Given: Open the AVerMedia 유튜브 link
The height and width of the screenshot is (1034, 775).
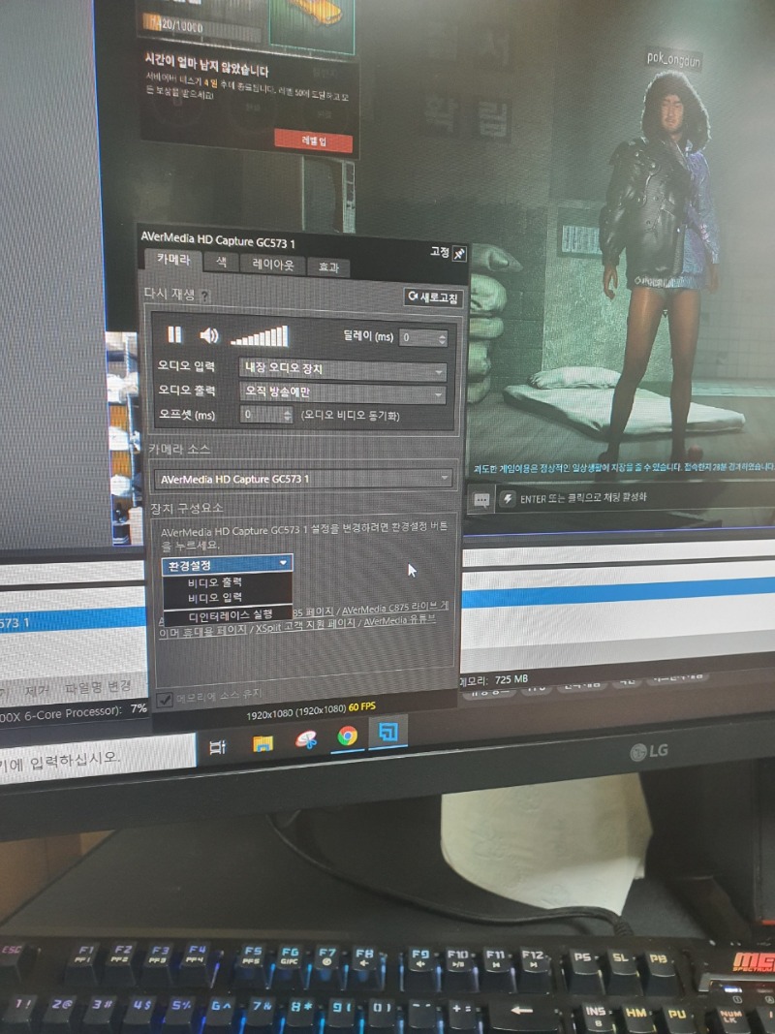Looking at the screenshot, I should click(x=399, y=620).
